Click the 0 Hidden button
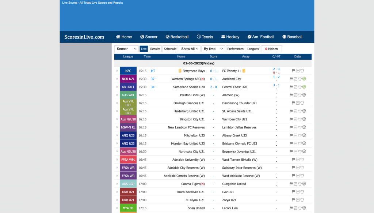This screenshot has width=374, height=213. pyautogui.click(x=271, y=49)
